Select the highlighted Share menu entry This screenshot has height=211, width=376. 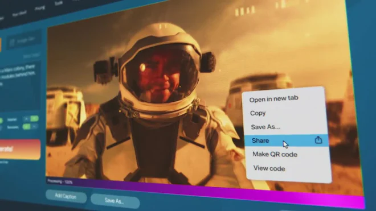pos(287,140)
